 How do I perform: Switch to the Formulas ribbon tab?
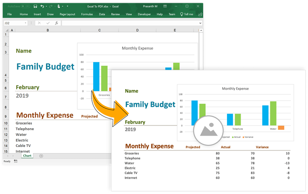tap(87, 14)
